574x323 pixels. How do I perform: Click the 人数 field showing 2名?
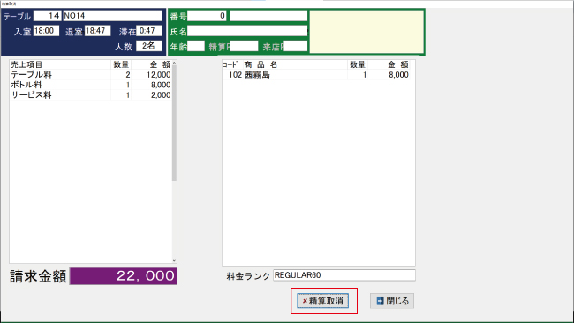[x=149, y=46]
